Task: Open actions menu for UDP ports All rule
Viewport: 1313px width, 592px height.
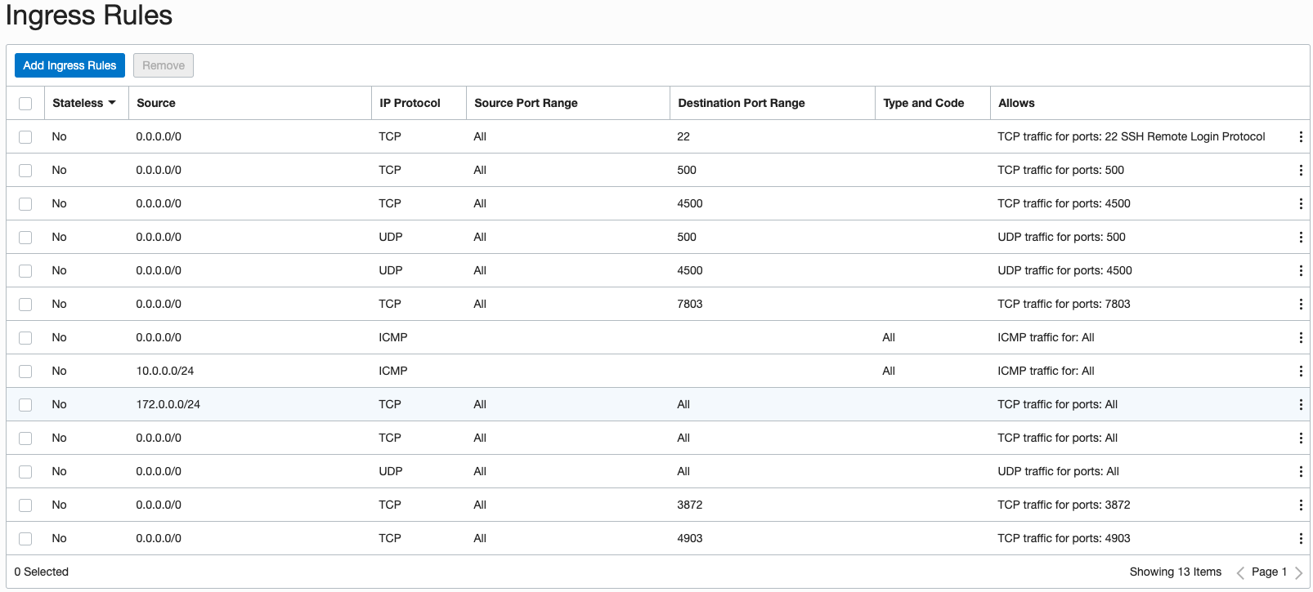Action: [x=1300, y=472]
